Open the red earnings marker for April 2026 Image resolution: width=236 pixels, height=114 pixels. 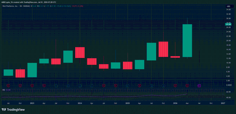[187, 86]
